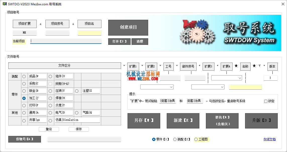
Task: Click the 创建项目 button
Action: (128, 28)
